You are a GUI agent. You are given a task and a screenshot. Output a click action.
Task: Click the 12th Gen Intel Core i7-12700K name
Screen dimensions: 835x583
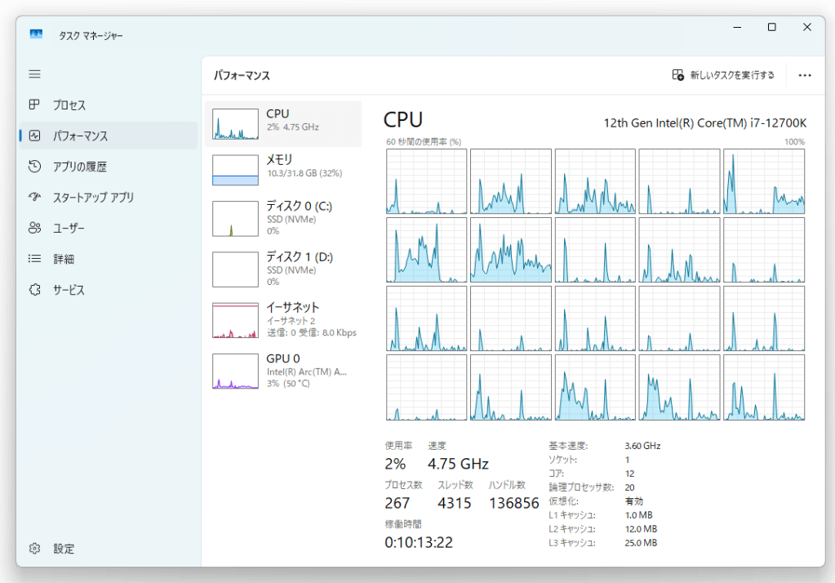(x=705, y=123)
